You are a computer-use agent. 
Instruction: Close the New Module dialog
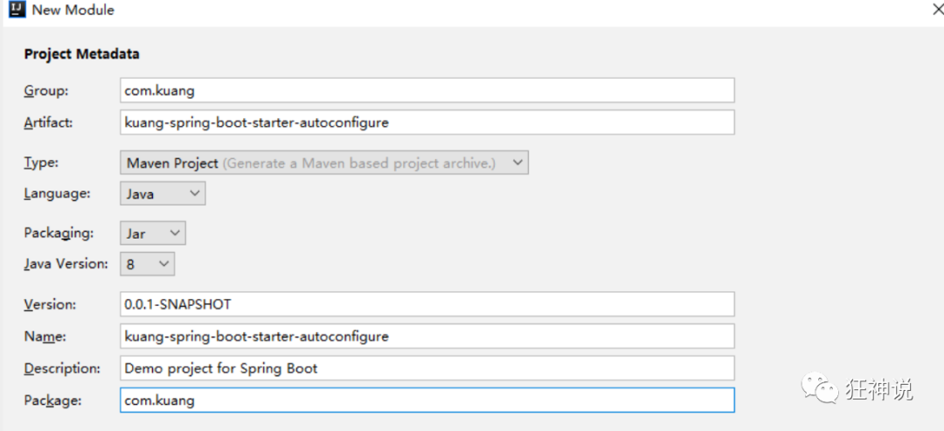click(x=935, y=10)
